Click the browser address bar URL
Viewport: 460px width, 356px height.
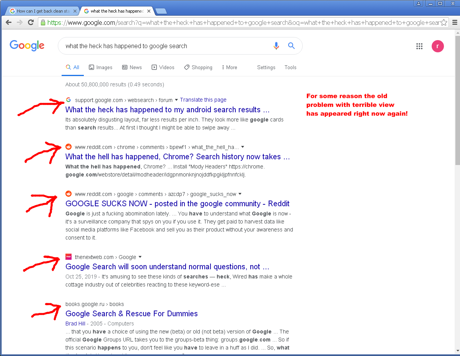click(243, 23)
